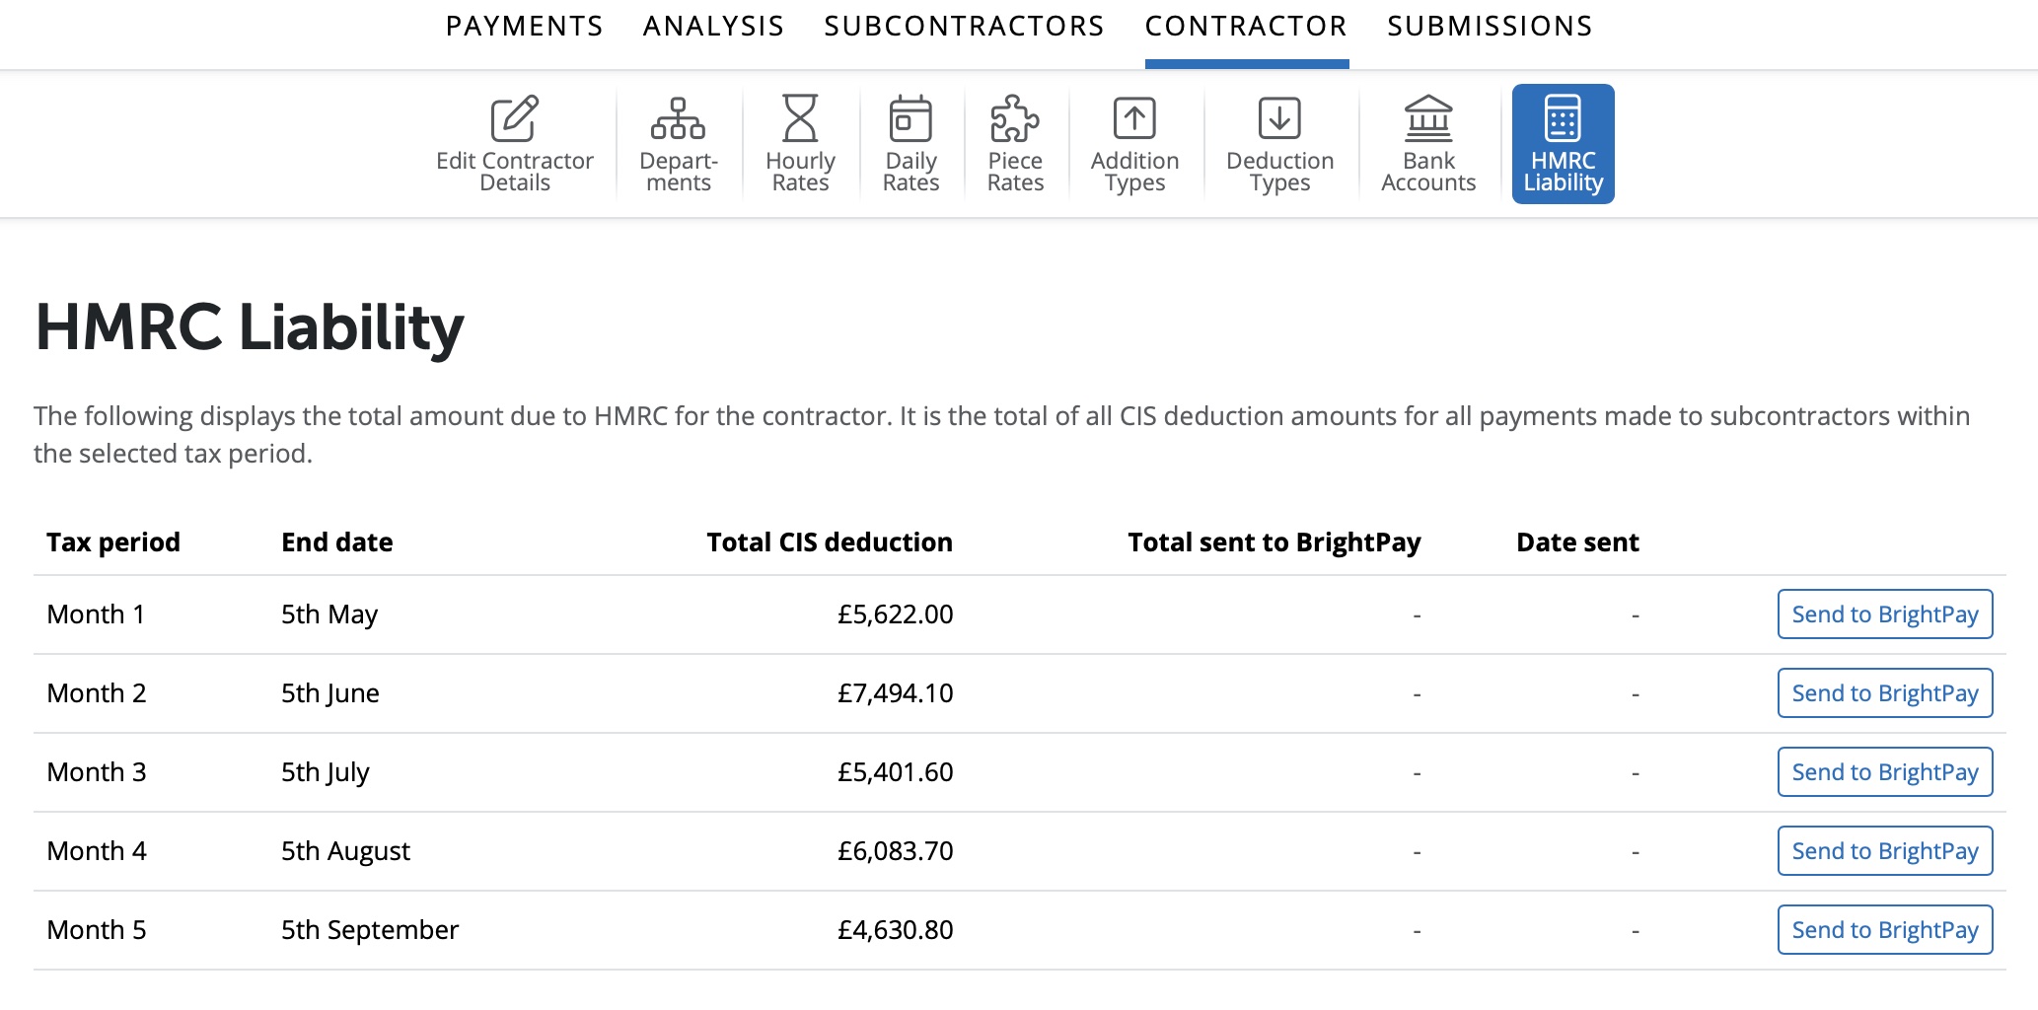The image size is (2038, 1010).
Task: Send Month 5 liability to BrightPay
Action: tap(1884, 930)
